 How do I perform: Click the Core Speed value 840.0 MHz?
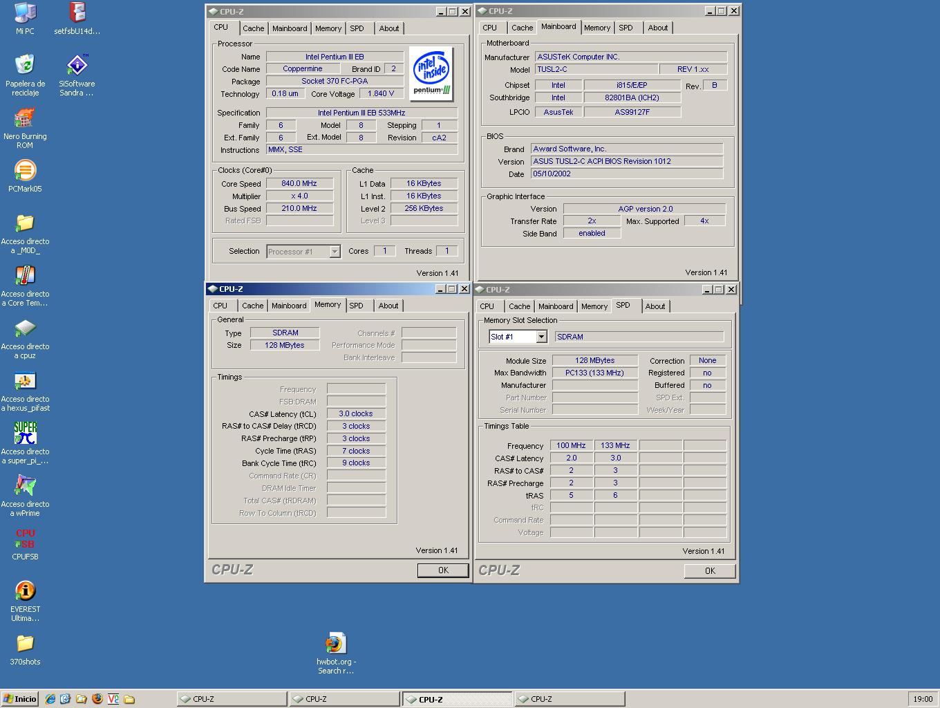(x=299, y=183)
